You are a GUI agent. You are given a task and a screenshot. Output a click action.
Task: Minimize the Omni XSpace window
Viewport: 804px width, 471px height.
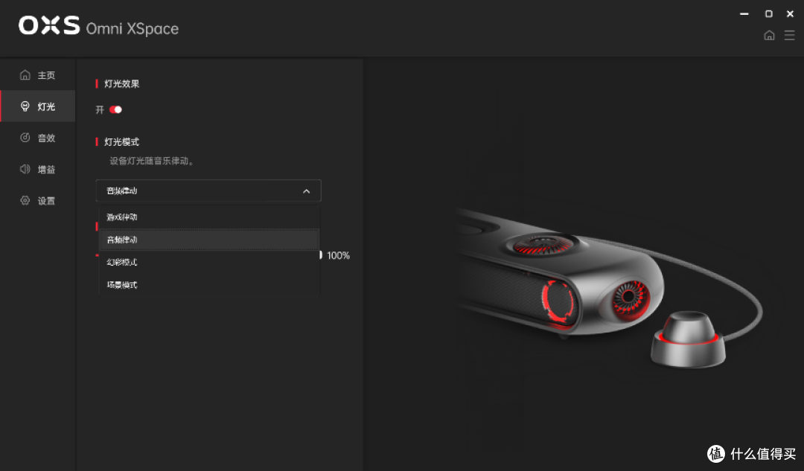point(744,14)
